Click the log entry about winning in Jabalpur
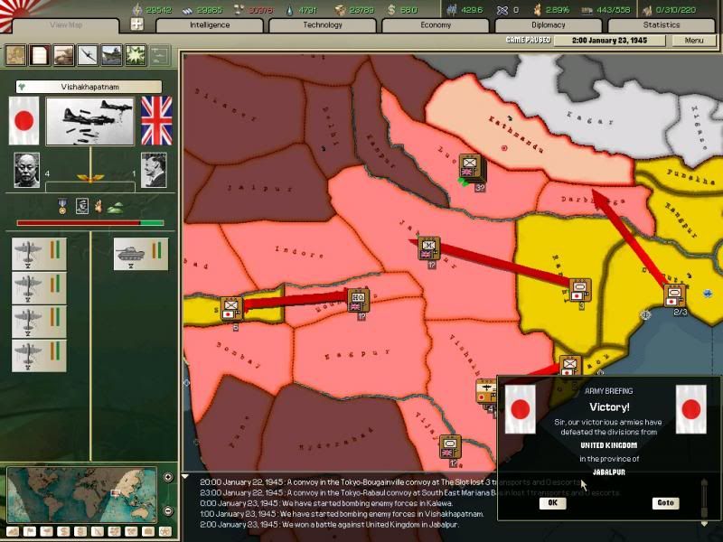The height and width of the screenshot is (542, 723). tap(329, 525)
